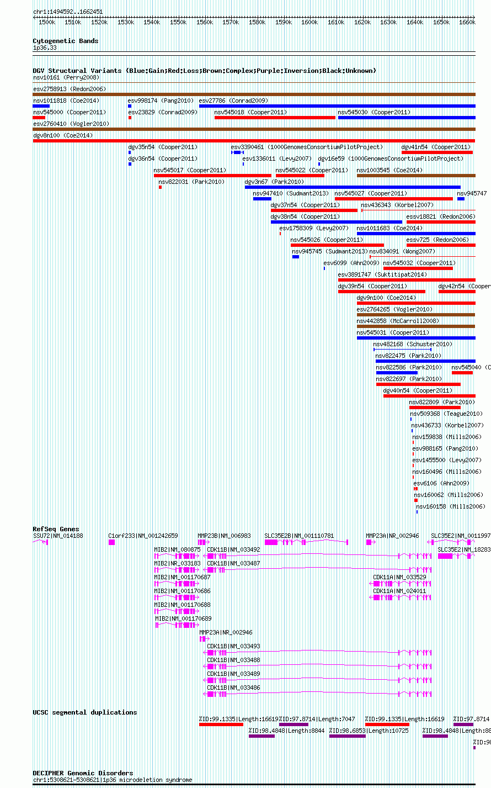Viewport: 491px width, 788px height.
Task: Click dgv40n54 (Cooper2011) label
Action: tap(418, 390)
